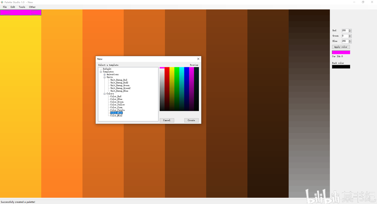The width and height of the screenshot is (377, 204).
Task: Click the Apply color button
Action: (341, 47)
